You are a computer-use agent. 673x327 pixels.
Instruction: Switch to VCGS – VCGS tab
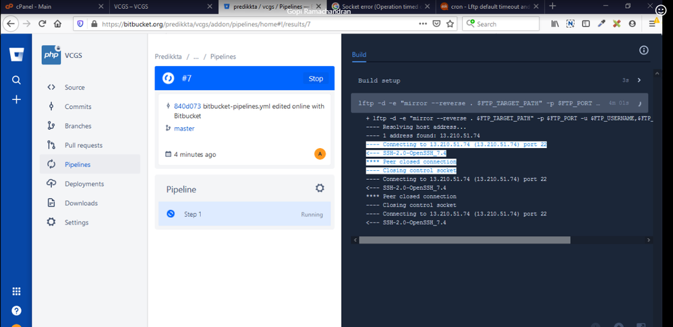pos(163,6)
